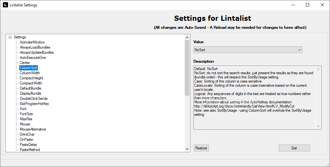Click the Lintalist app icon in title bar
Screen dimensions: 330x167
(x=5, y=5)
